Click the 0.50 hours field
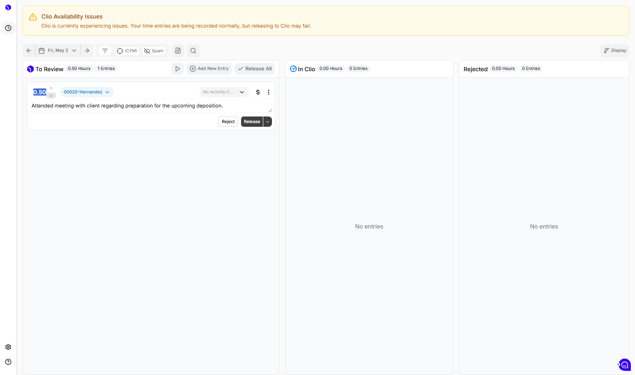The image size is (635, 375). tap(40, 92)
